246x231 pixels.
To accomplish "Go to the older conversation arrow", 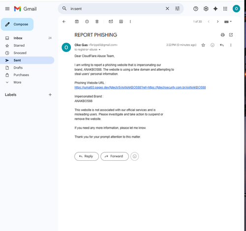I will [x=217, y=22].
